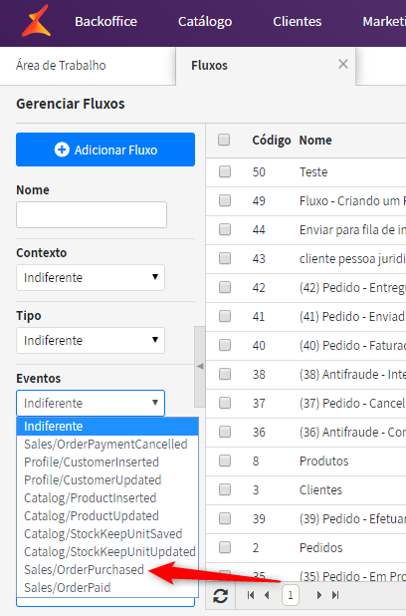Check the row for flow 8 Produtos

click(225, 461)
